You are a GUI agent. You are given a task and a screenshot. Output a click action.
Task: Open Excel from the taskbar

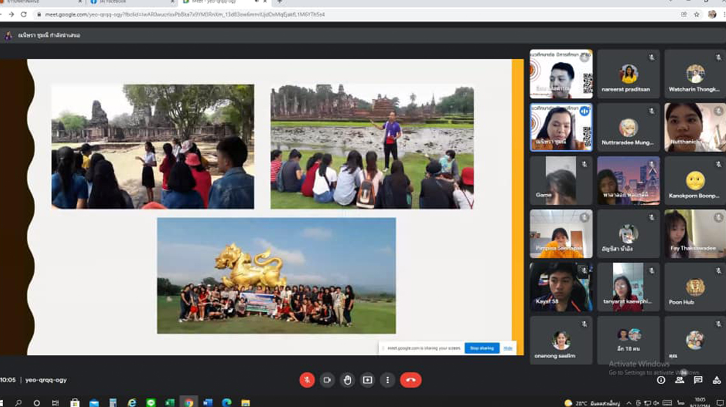(x=170, y=403)
